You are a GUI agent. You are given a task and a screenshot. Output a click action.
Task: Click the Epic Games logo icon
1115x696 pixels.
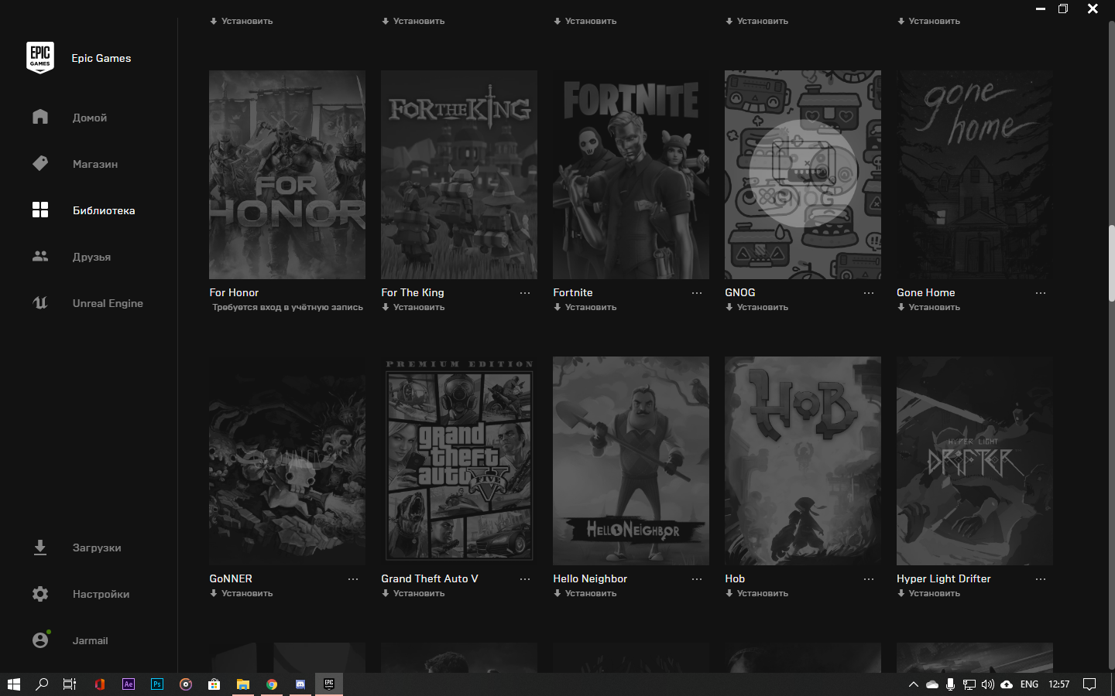click(40, 57)
